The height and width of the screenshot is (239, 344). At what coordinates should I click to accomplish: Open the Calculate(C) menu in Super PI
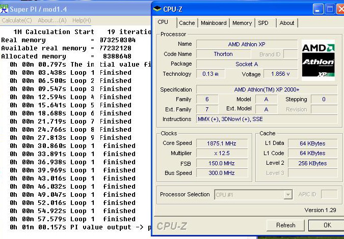pos(17,20)
